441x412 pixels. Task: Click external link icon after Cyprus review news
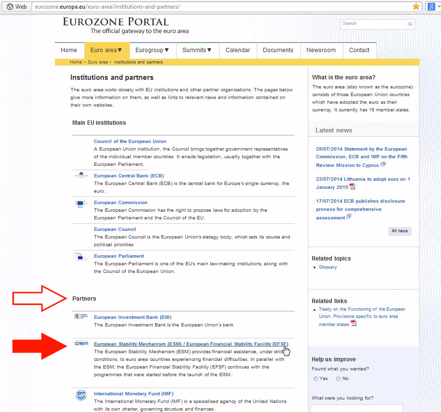tap(383, 164)
